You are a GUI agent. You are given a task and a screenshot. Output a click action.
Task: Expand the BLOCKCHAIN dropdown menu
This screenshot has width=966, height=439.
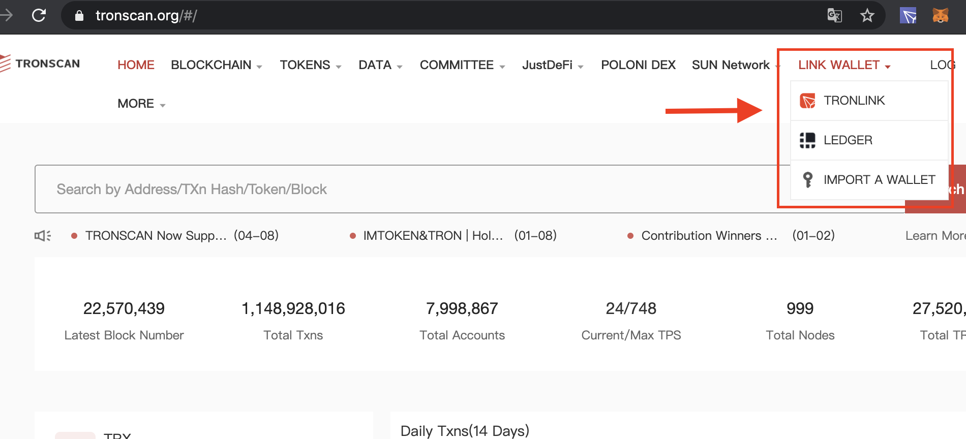(216, 65)
